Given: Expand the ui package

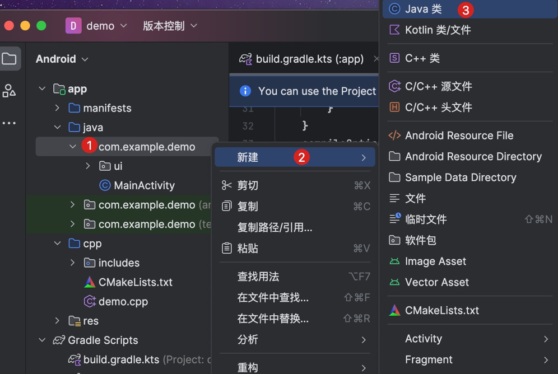Looking at the screenshot, I should pyautogui.click(x=87, y=166).
